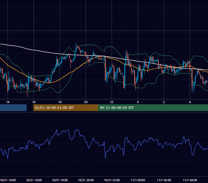
Task: Click the blue session bar before London
Action: coord(13,108)
